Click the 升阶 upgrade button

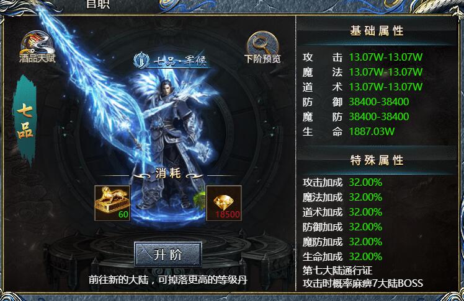coord(167,254)
